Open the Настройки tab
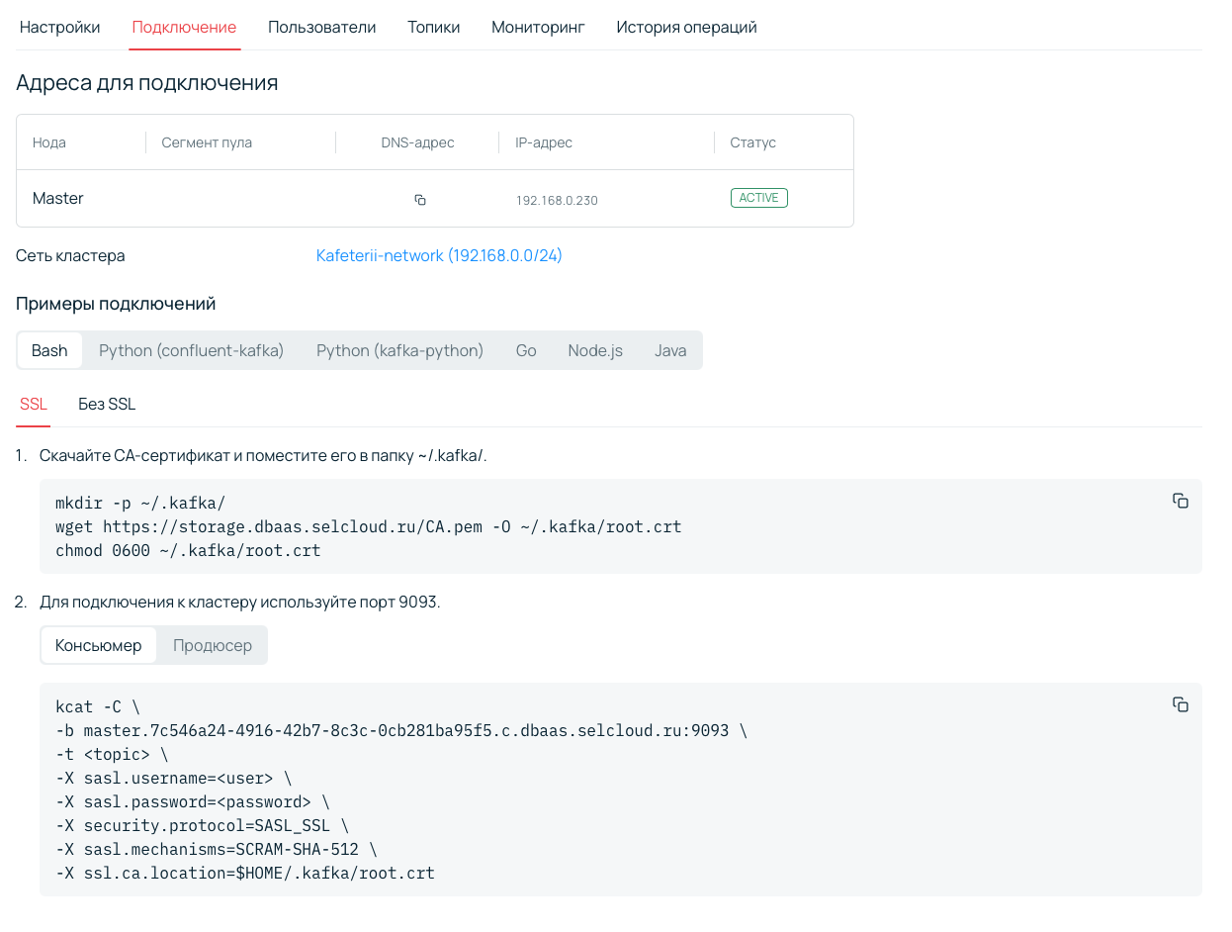 point(59,27)
